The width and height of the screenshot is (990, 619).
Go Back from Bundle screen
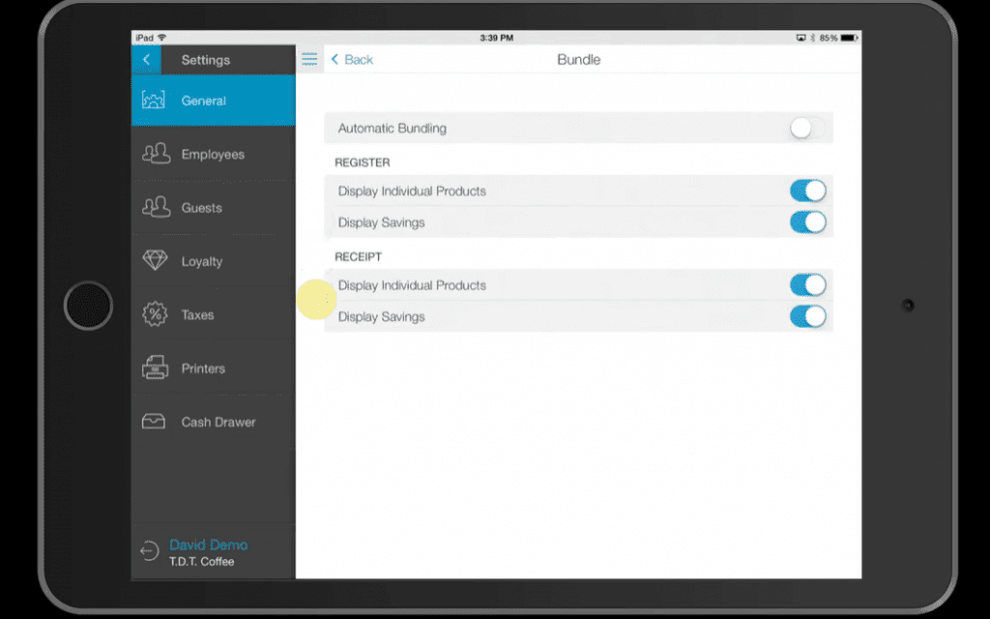(x=352, y=59)
